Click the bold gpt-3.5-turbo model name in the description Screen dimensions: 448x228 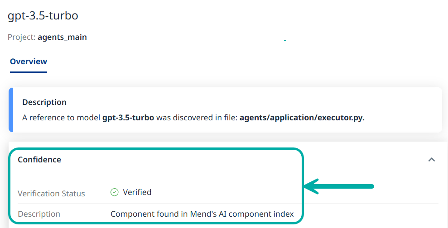click(x=128, y=118)
